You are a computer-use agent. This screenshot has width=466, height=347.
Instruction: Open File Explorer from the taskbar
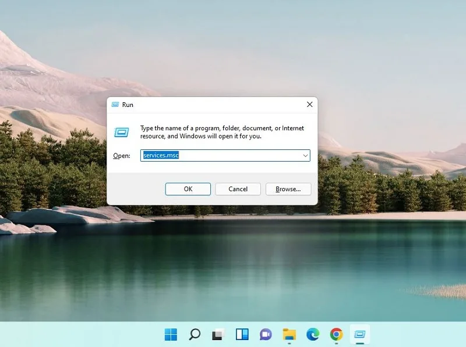point(289,335)
